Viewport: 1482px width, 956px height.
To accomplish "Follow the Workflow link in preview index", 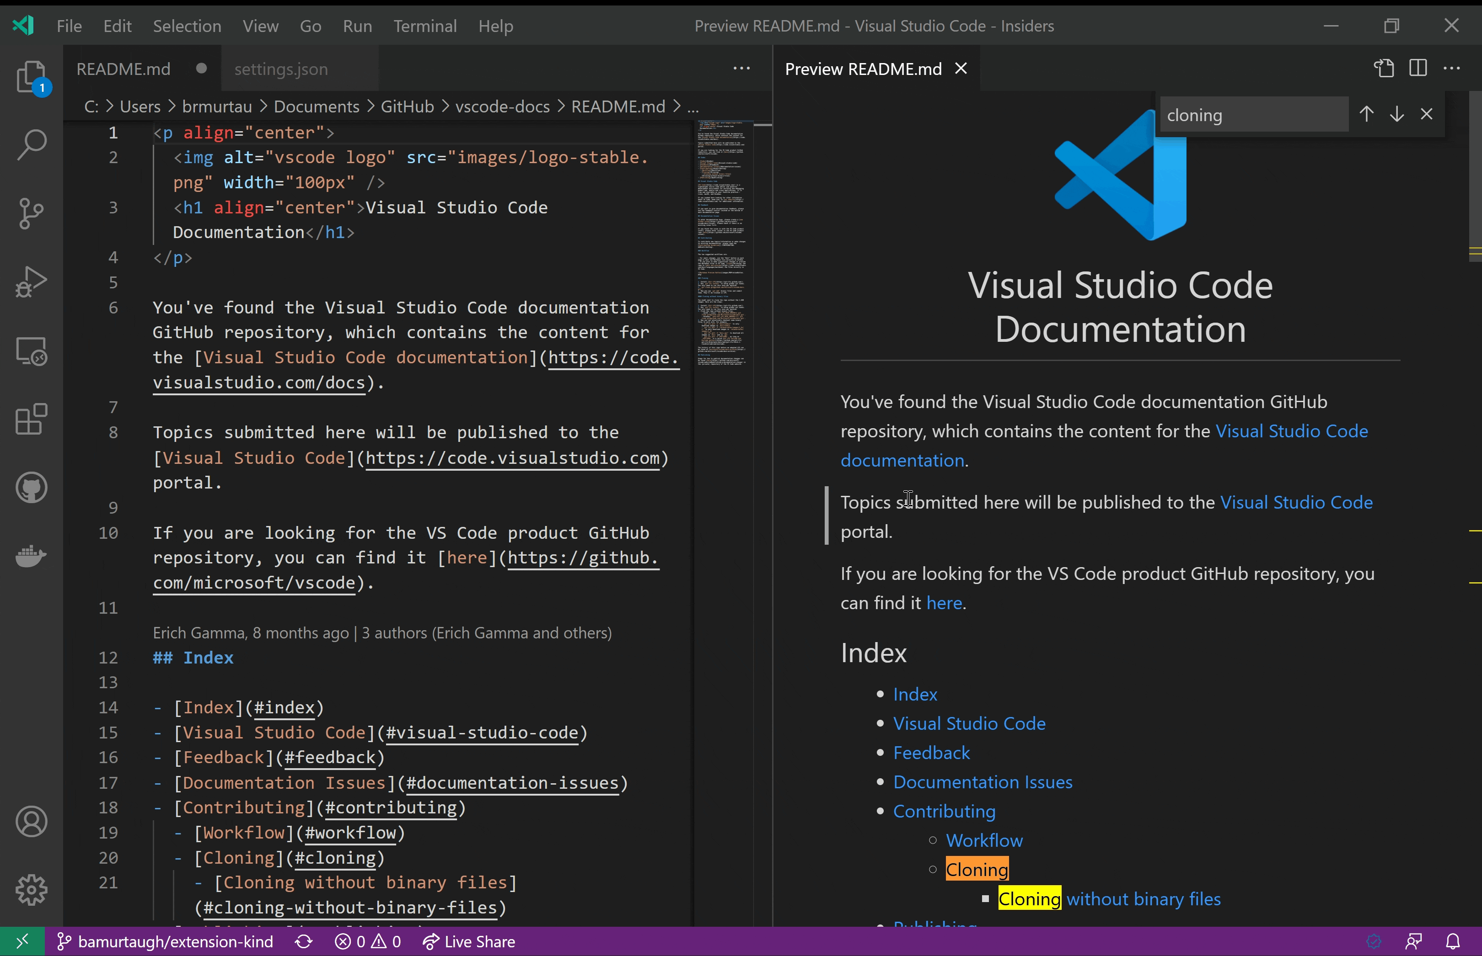I will tap(984, 840).
